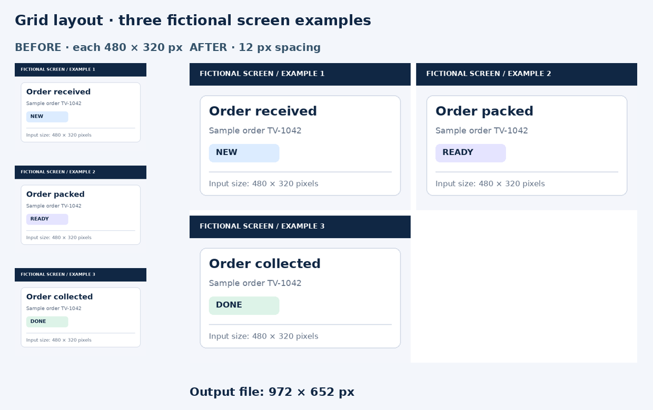
Task: Click Example 1 header bar in AFTER grid
Action: pyautogui.click(x=300, y=74)
